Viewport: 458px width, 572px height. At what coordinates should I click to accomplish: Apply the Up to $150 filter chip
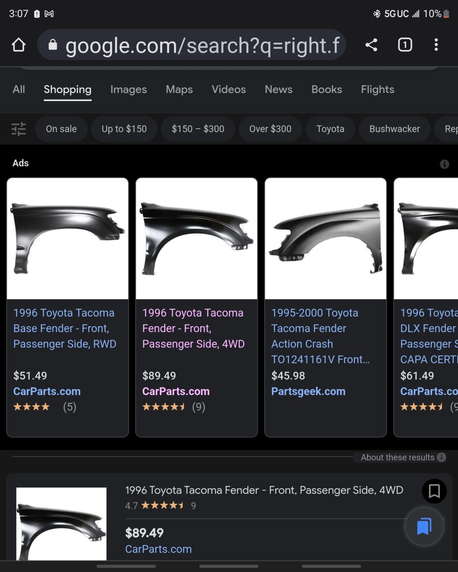(x=124, y=129)
